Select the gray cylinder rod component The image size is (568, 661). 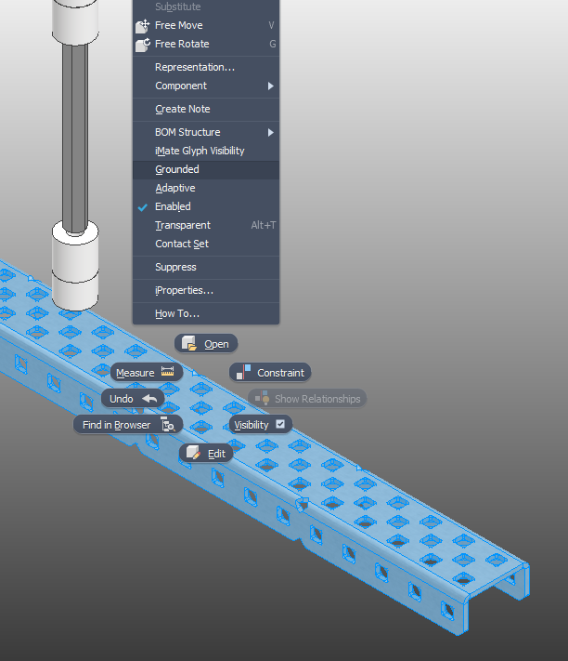pos(75,137)
